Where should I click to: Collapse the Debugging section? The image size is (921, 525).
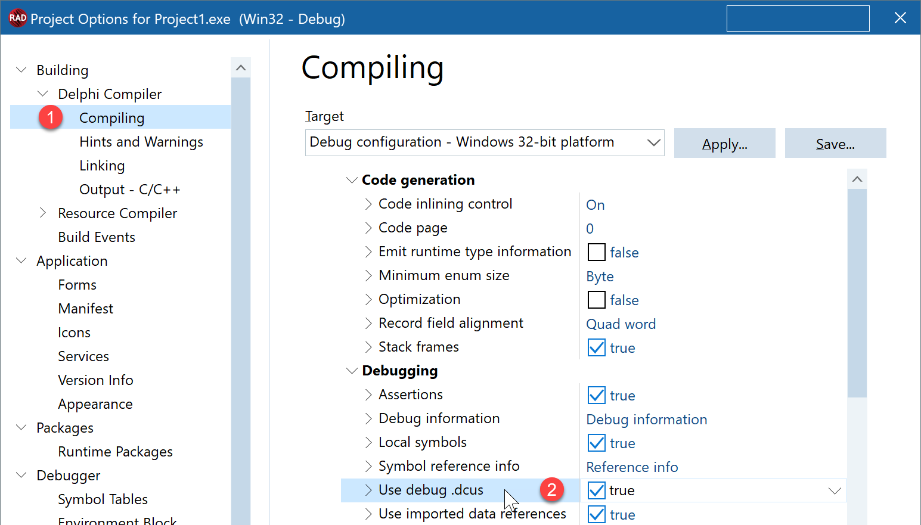(x=352, y=370)
